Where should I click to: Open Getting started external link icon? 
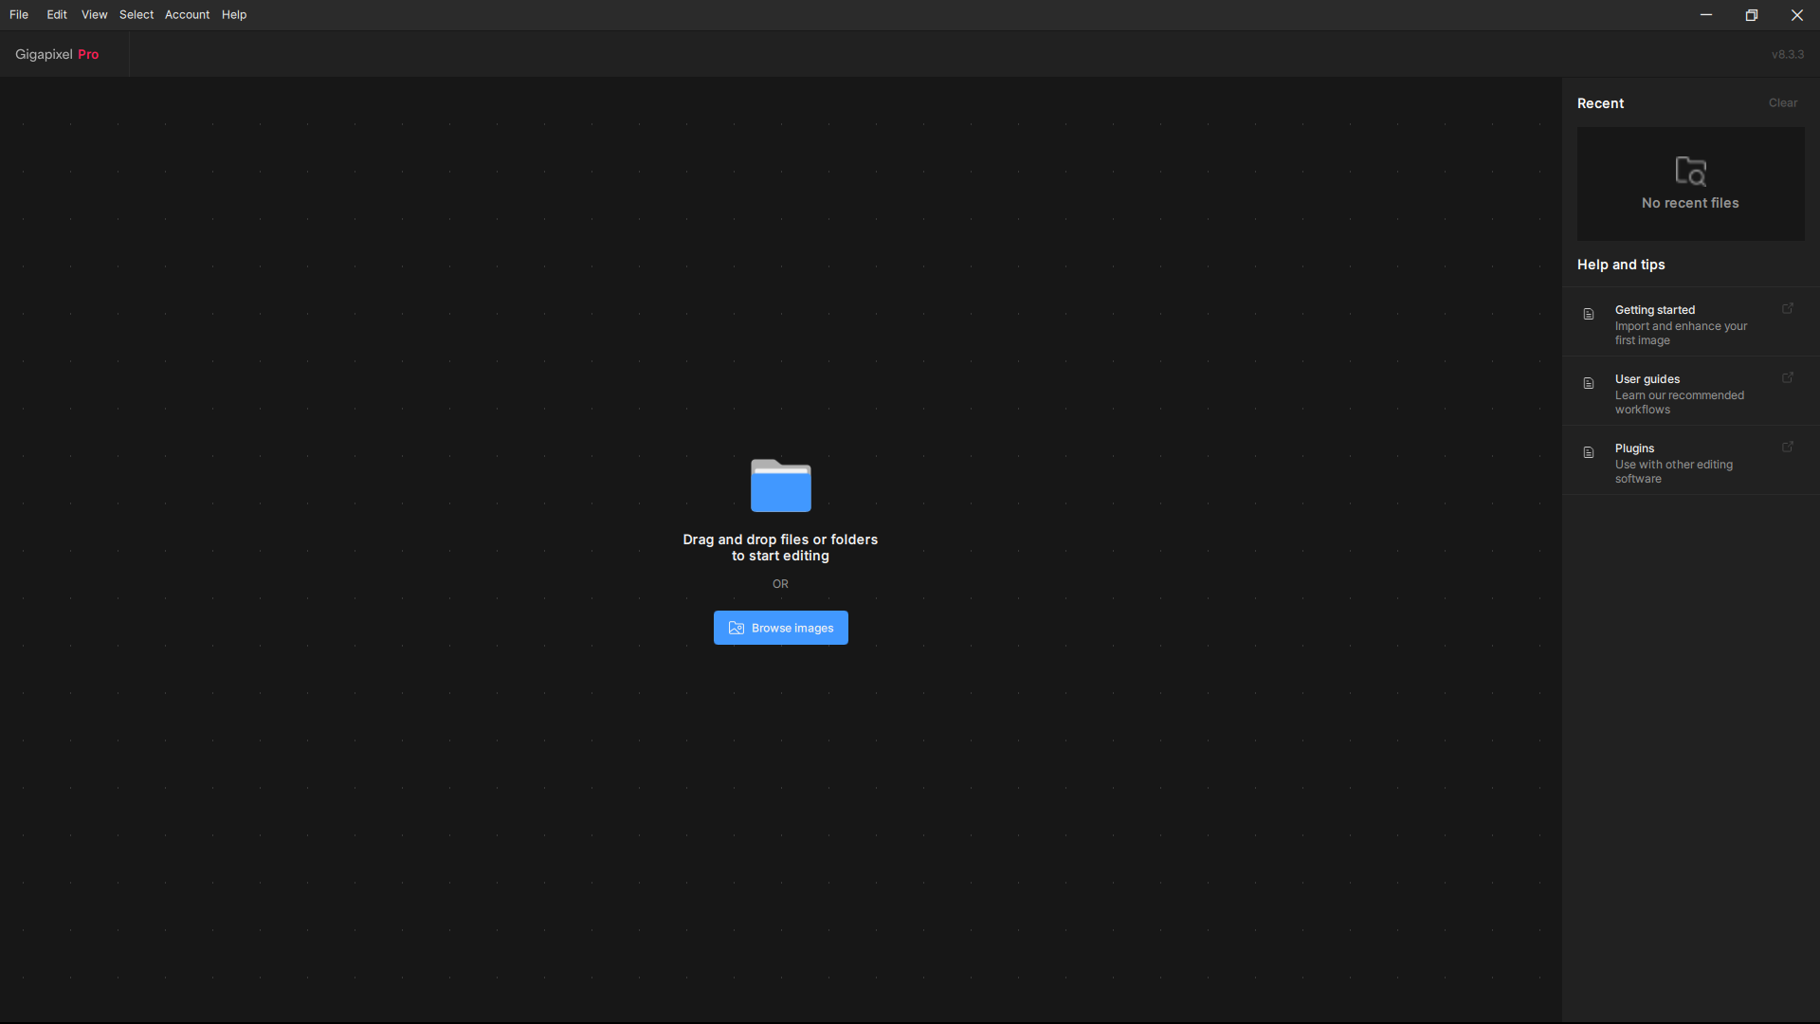click(x=1788, y=308)
